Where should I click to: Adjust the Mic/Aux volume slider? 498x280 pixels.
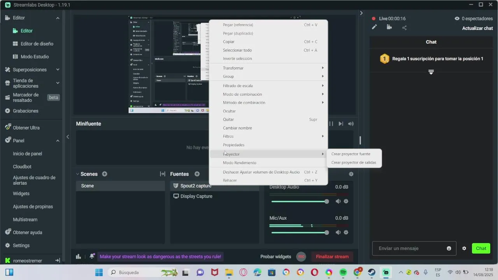pos(300,233)
